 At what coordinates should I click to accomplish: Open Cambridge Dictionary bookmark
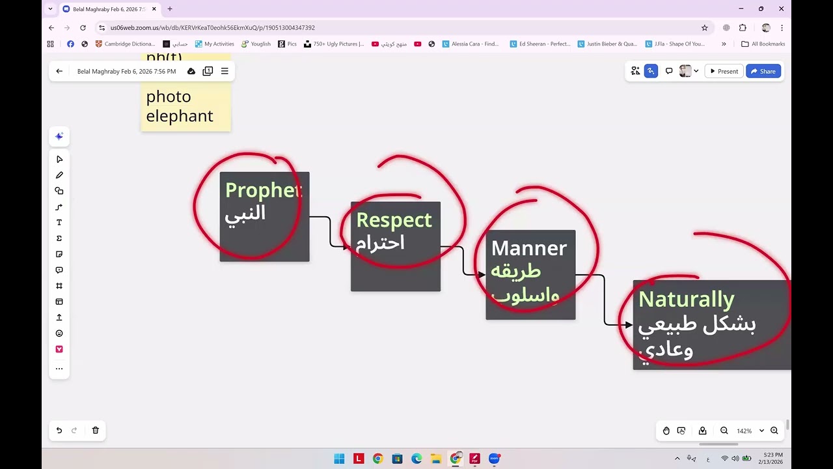[125, 44]
